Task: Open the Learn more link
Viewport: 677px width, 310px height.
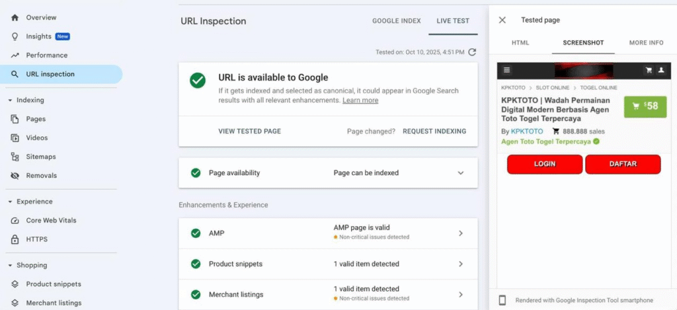Action: [x=360, y=100]
